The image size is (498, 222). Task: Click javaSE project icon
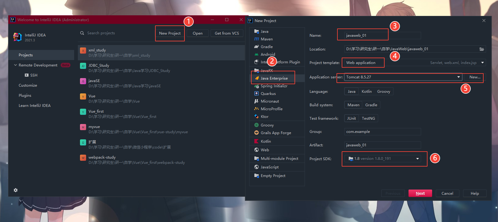(83, 81)
